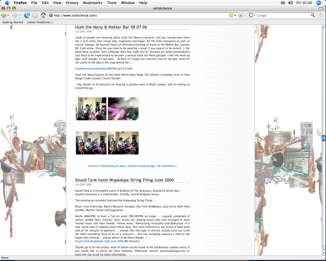Open the volume control in menu bar
Viewport: 326px width, 261px height.
290,3
